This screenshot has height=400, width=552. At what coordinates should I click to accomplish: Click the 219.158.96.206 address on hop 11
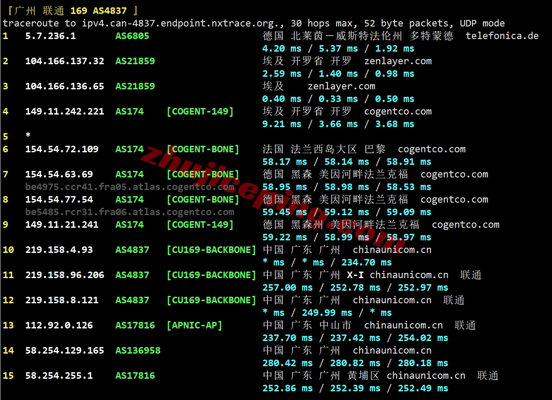[x=64, y=275]
